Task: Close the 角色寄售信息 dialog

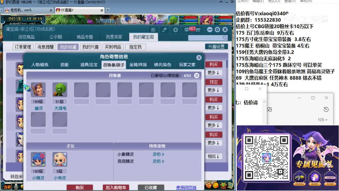Action: [199, 58]
